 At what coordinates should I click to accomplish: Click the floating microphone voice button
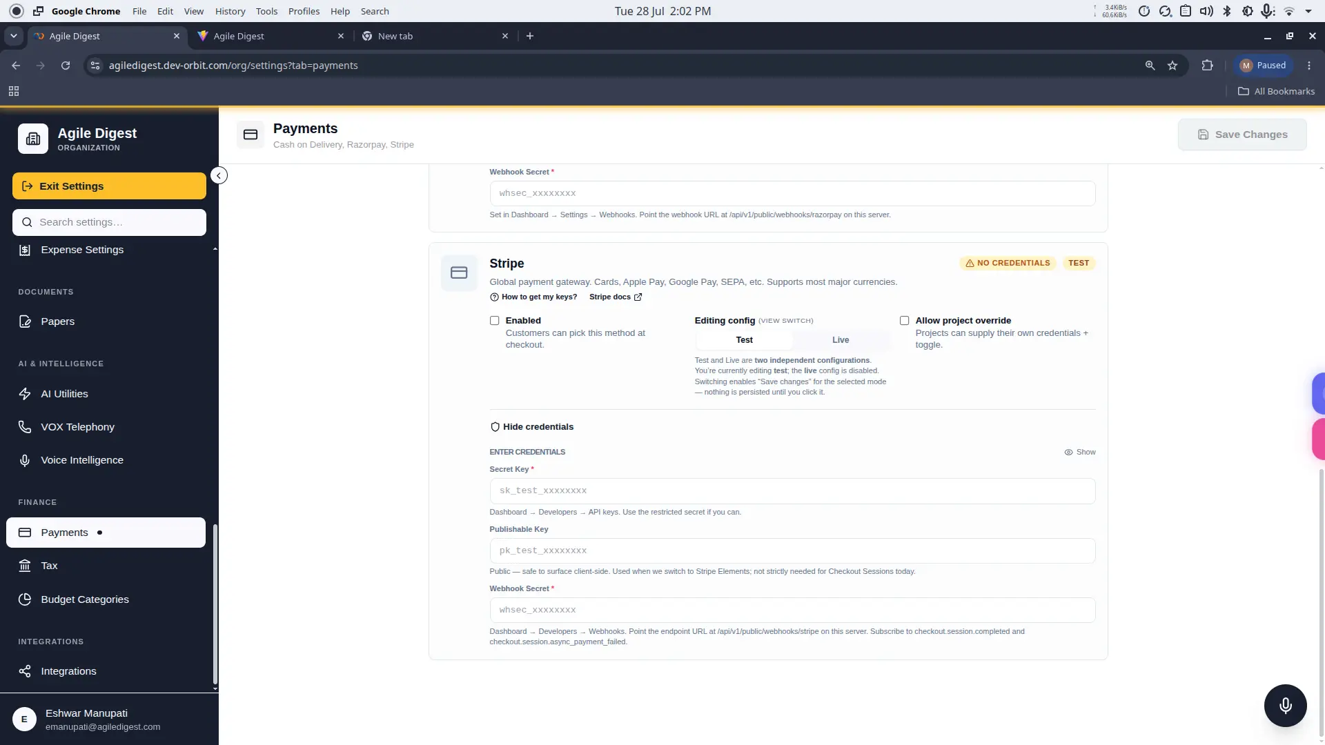point(1285,706)
